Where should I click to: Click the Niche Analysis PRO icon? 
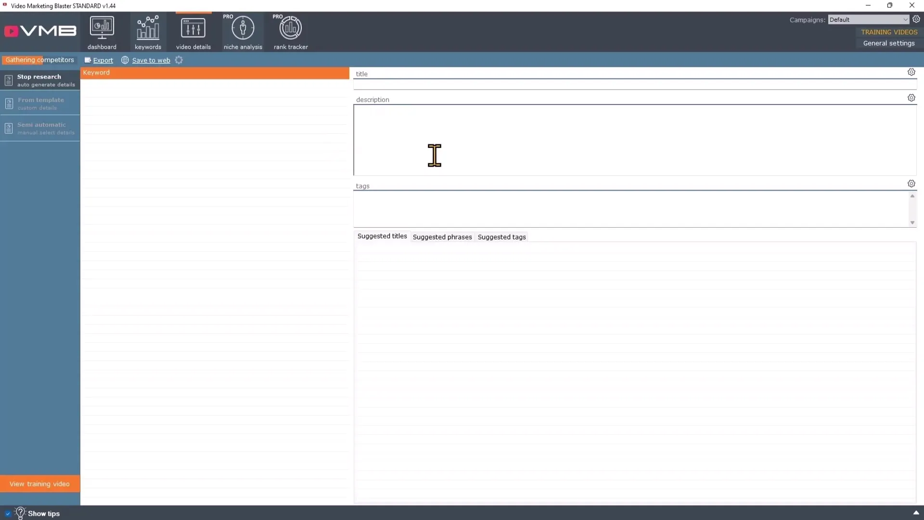243,30
